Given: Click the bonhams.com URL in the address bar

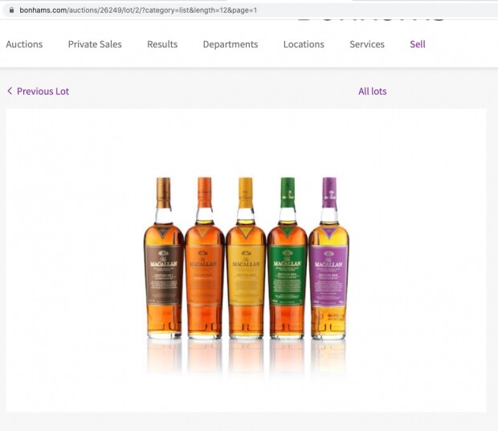Looking at the screenshot, I should [138, 10].
